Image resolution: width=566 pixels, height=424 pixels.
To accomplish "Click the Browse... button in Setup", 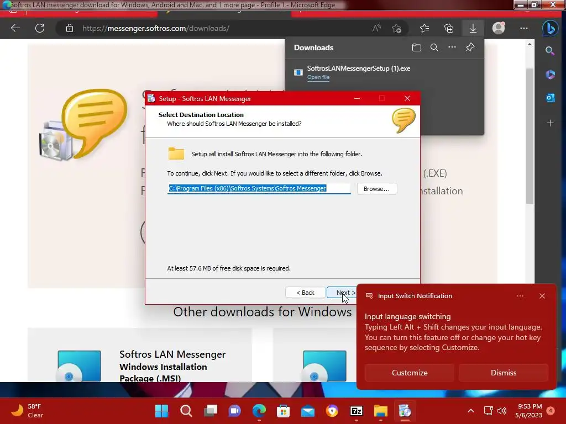I will [377, 189].
